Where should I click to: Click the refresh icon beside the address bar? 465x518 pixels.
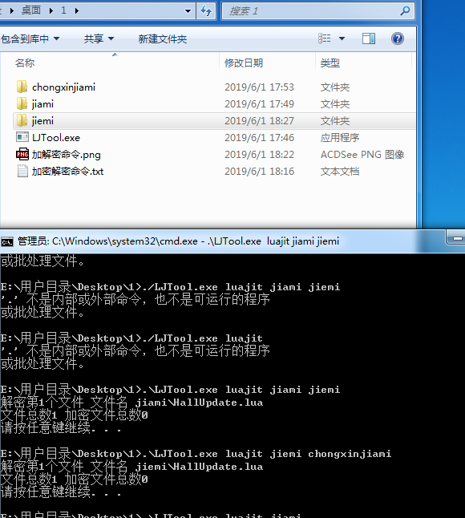(206, 11)
